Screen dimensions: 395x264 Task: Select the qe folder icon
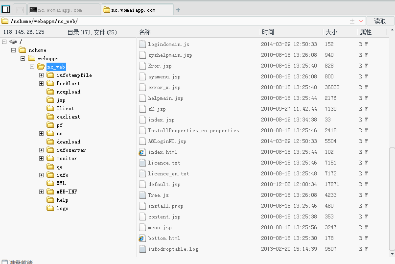tap(50, 167)
